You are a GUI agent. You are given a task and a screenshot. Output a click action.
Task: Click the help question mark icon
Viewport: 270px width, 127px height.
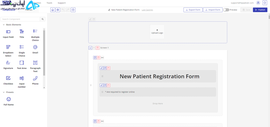tap(73, 10)
